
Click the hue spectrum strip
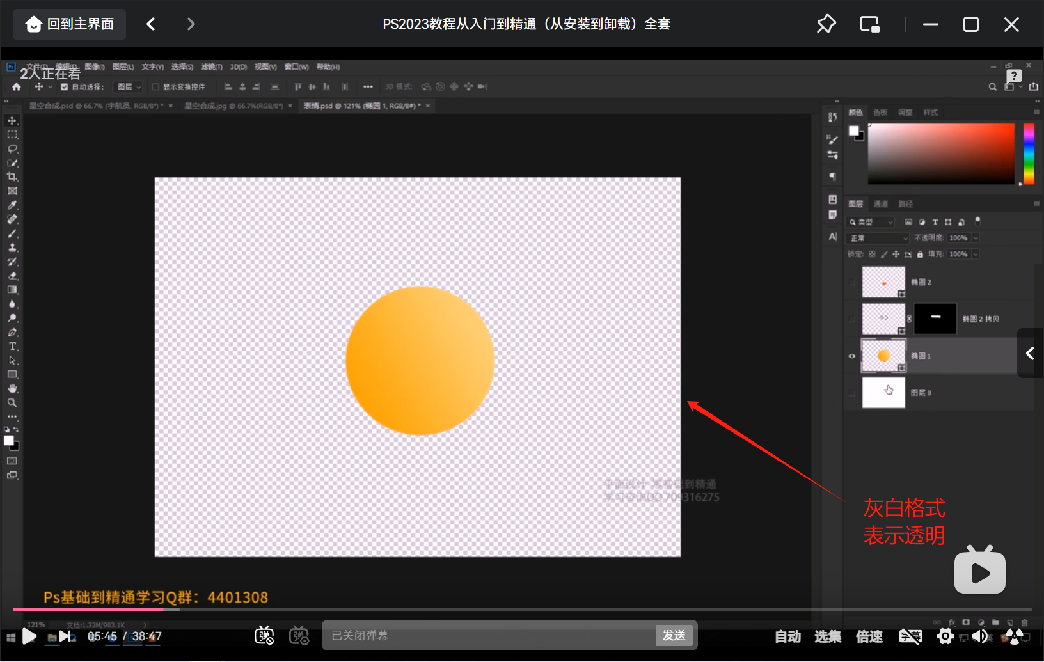[x=1029, y=154]
